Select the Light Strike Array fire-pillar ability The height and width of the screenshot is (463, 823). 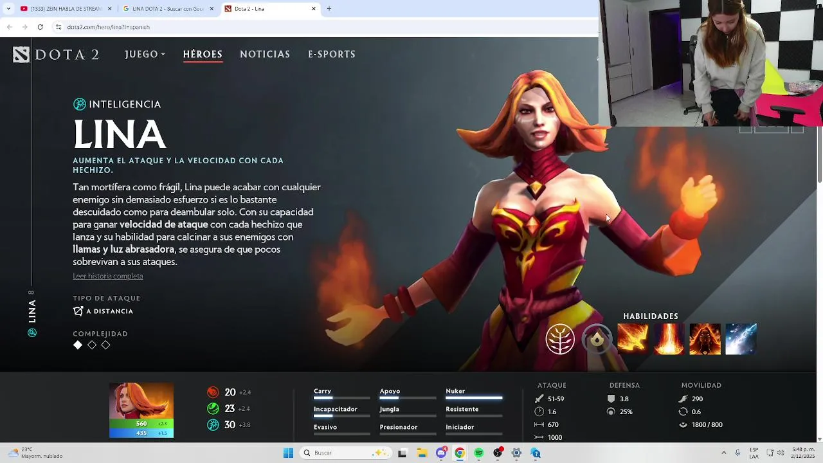669,339
